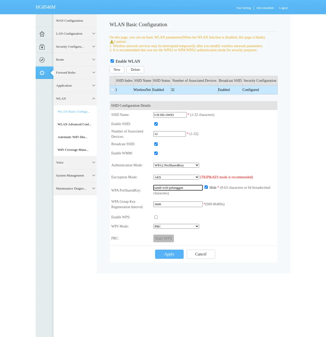Focus the WPA PreSharedKey field
Viewport: 326px width, 337px height.
[178, 187]
